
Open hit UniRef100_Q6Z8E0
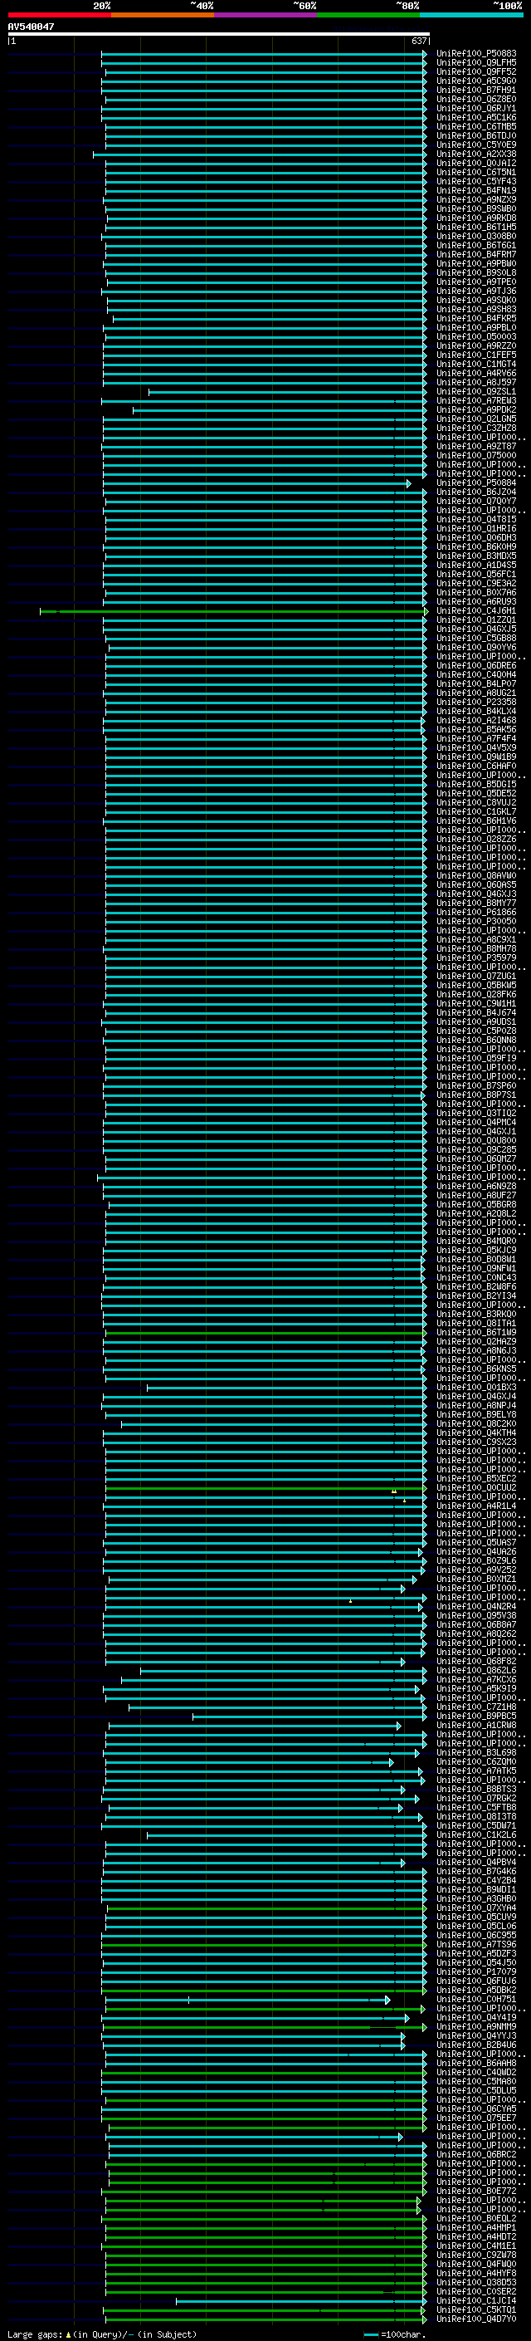(x=476, y=99)
